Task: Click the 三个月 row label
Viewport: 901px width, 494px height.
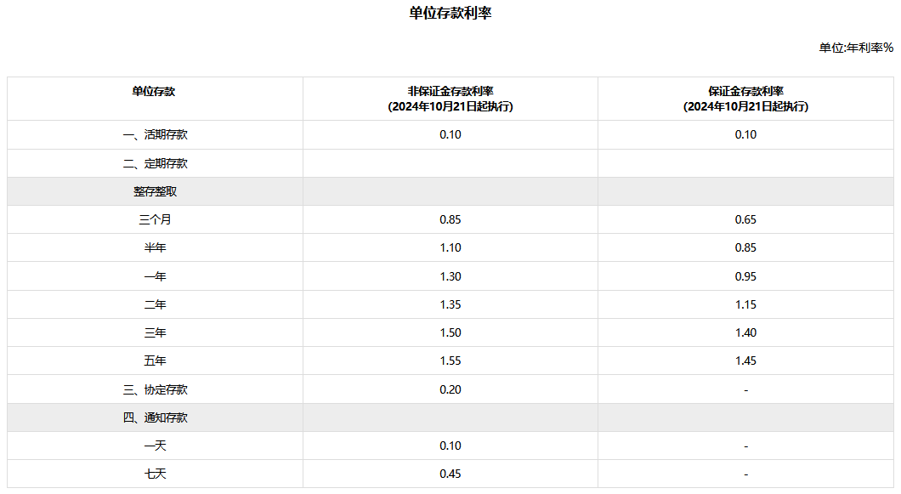Action: tap(156, 219)
